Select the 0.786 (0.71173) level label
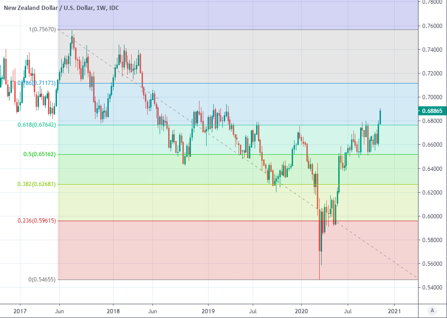 point(37,83)
